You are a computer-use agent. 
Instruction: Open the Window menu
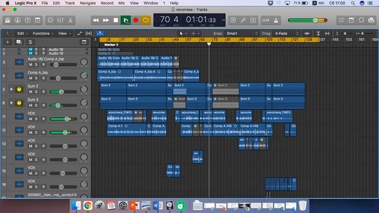pos(151,3)
